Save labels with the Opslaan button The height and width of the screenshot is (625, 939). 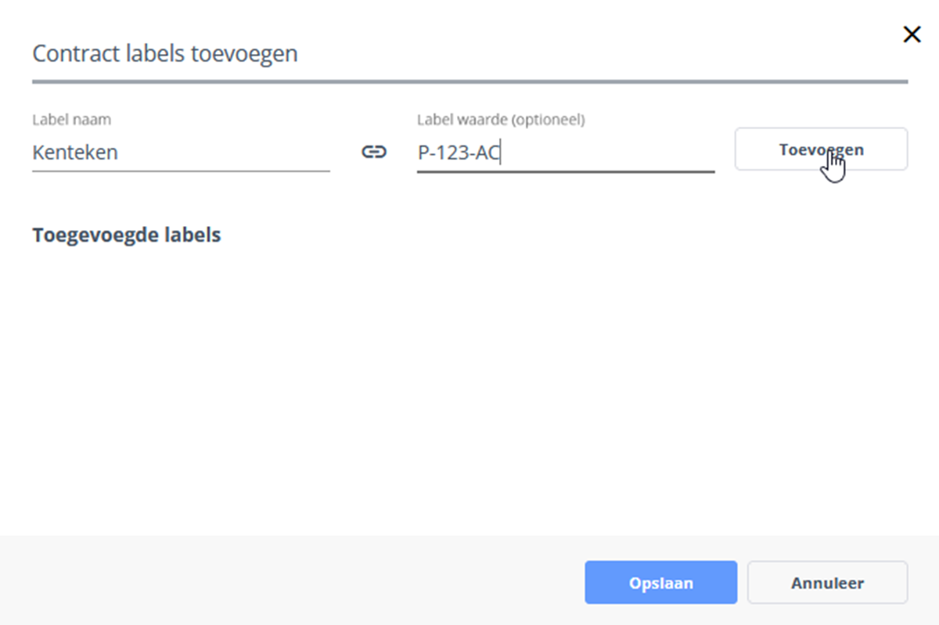tap(660, 583)
